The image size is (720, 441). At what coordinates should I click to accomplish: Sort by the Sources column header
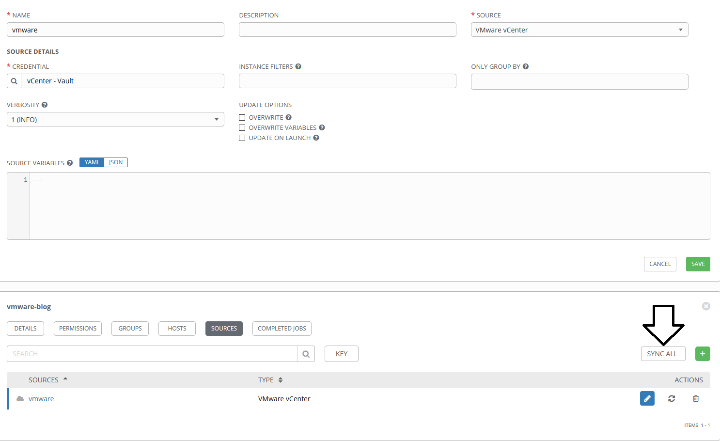coord(48,380)
